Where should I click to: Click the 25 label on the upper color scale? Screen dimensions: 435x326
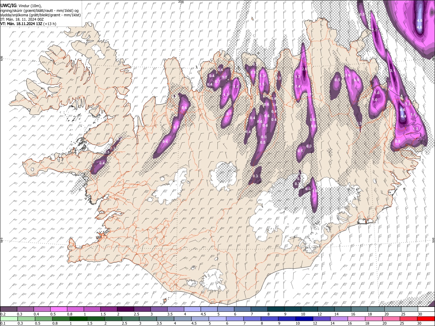[403, 314]
